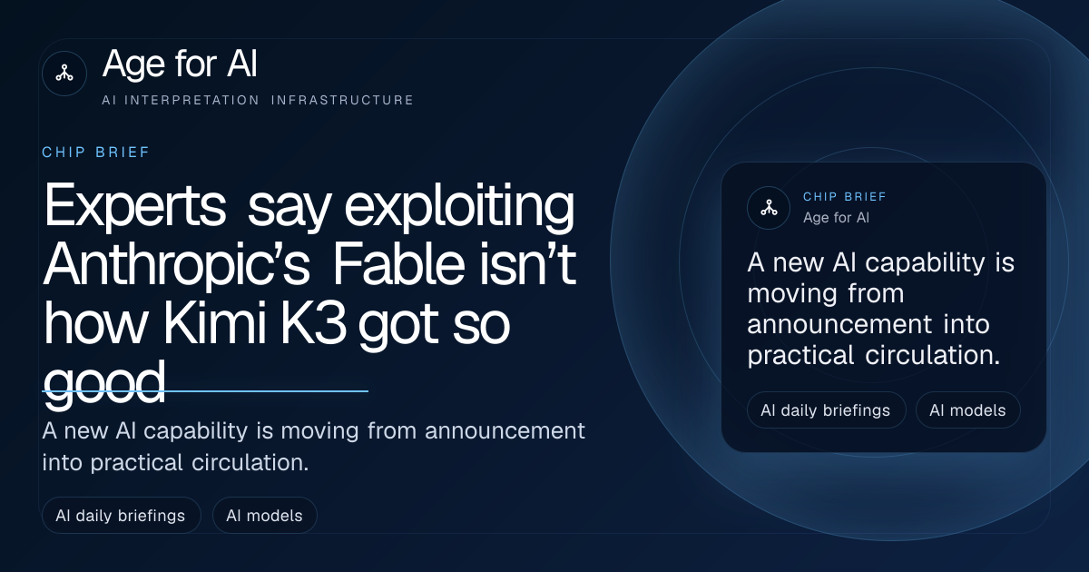Click the words "practical circulation." in the card text
Viewport: 1089px width, 572px height.
tap(874, 356)
